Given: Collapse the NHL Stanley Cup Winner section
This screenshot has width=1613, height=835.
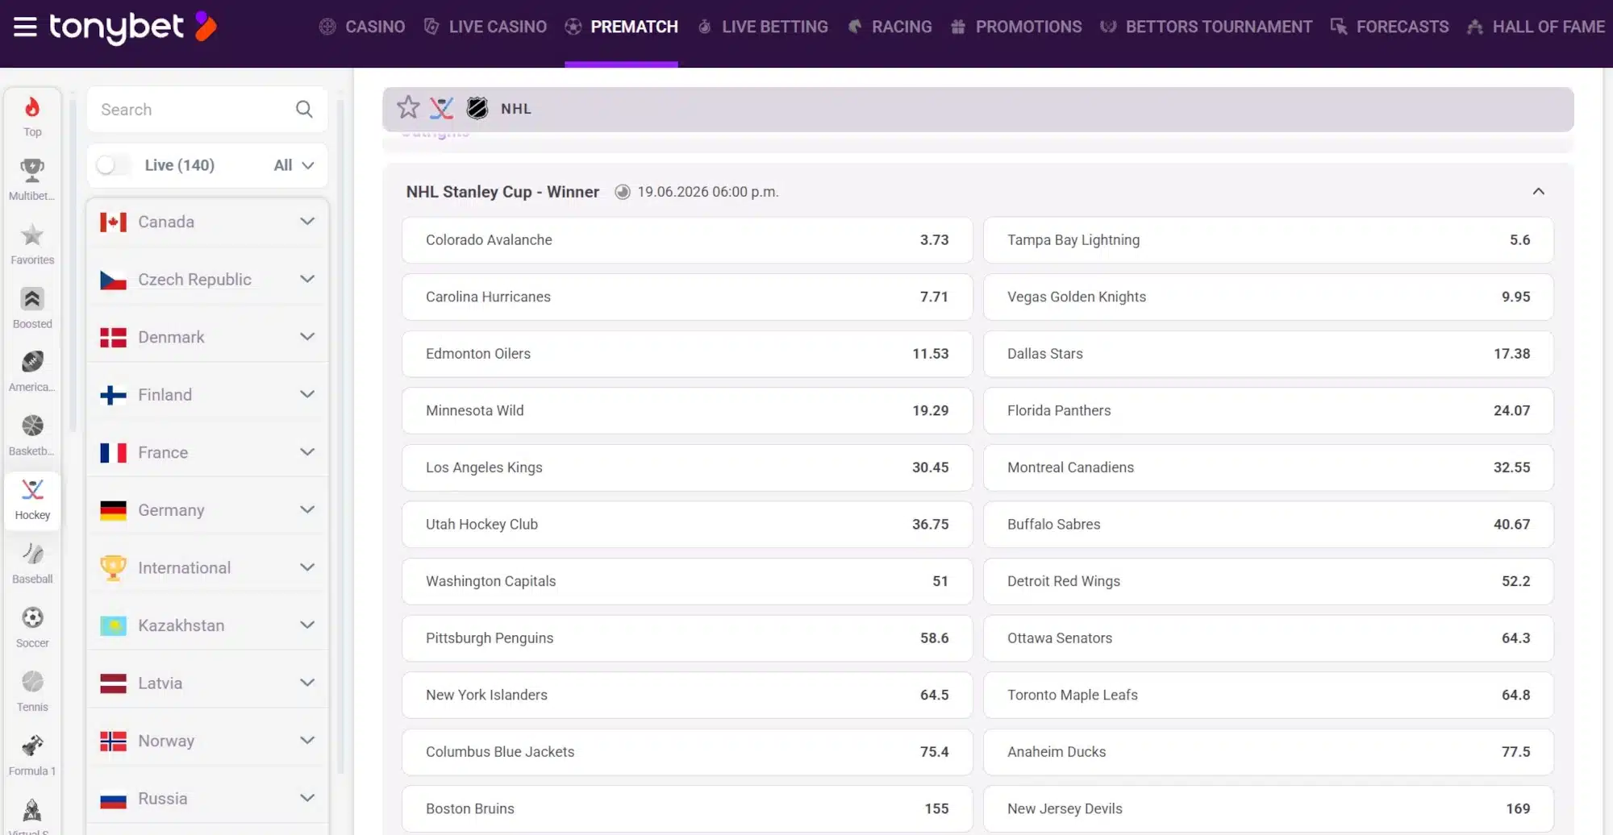Looking at the screenshot, I should 1539,192.
